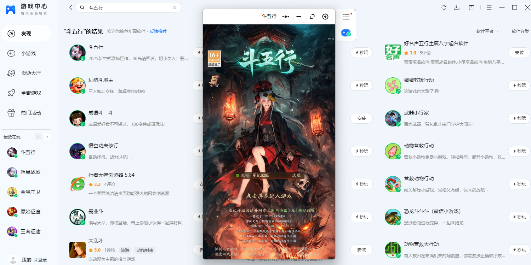Image resolution: width=531 pixels, height=265 pixels.
Task: Click 点击屏幕进入游戏 to enter the game
Action: (269, 196)
